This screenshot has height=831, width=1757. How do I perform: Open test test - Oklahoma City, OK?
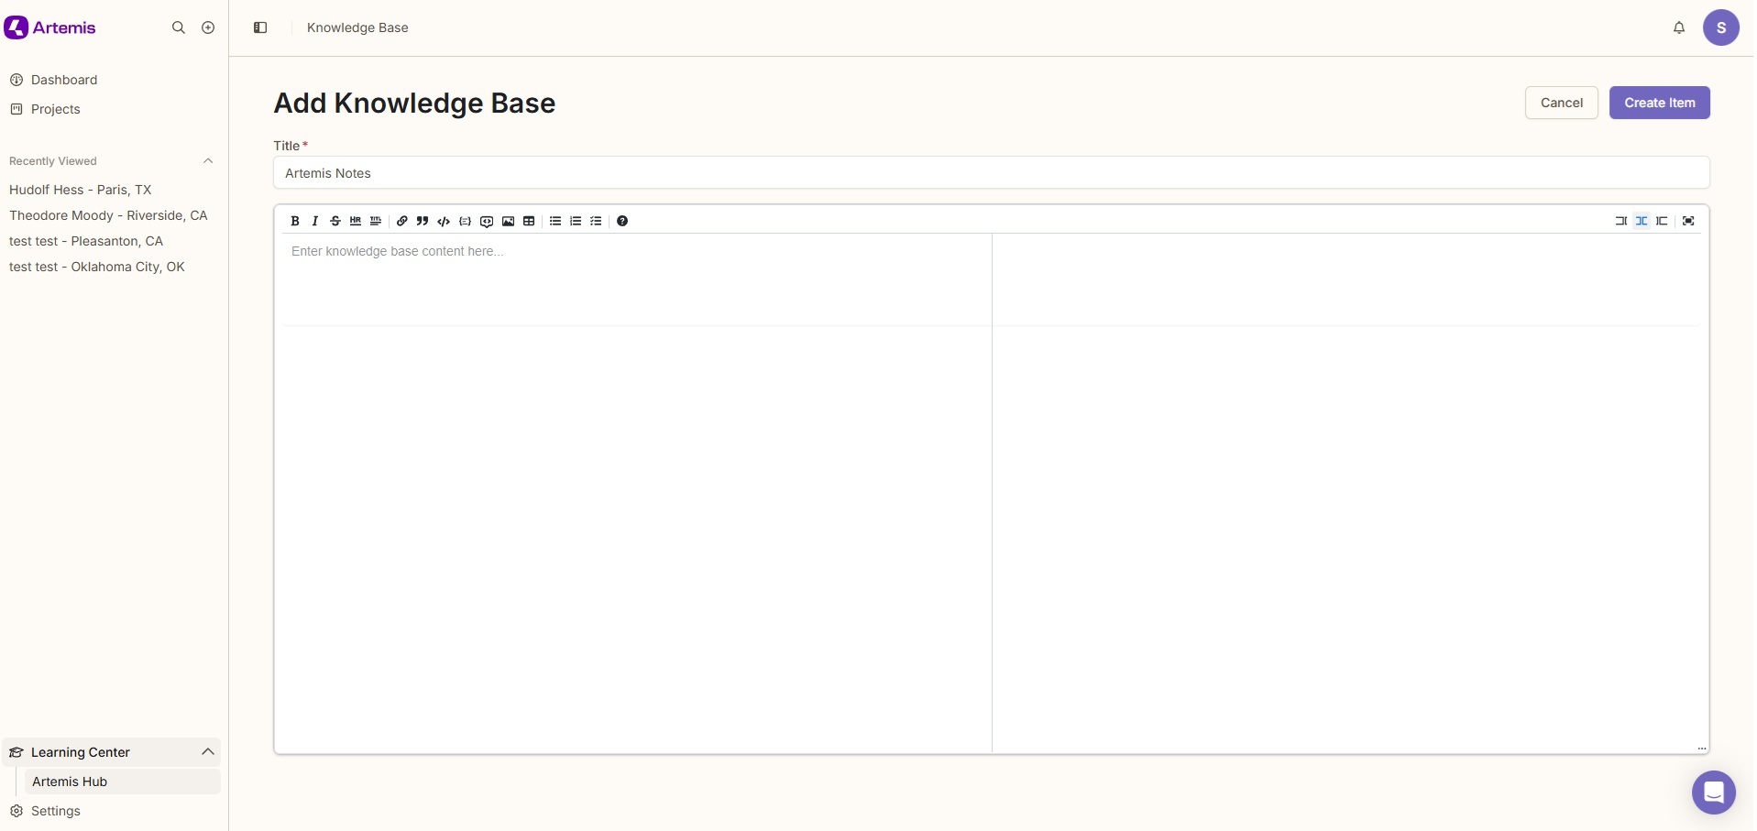click(x=97, y=267)
